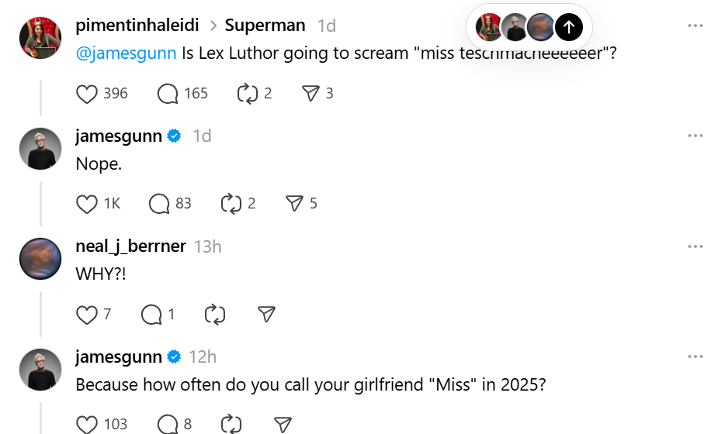Click the scroll-to-top arrow button
The height and width of the screenshot is (434, 725).
coord(569,28)
